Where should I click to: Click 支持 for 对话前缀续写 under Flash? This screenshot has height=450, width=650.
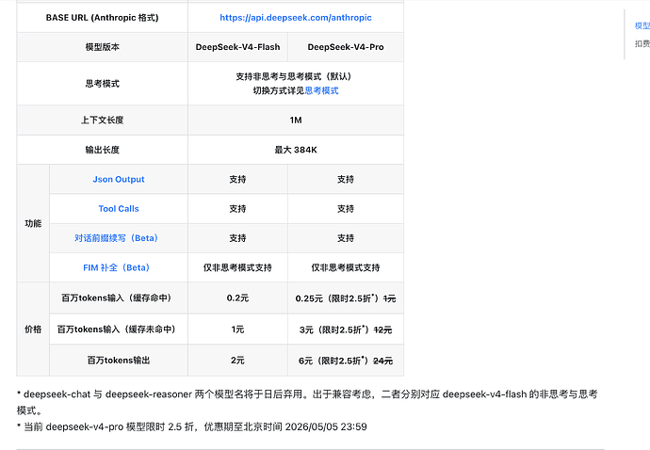point(238,238)
